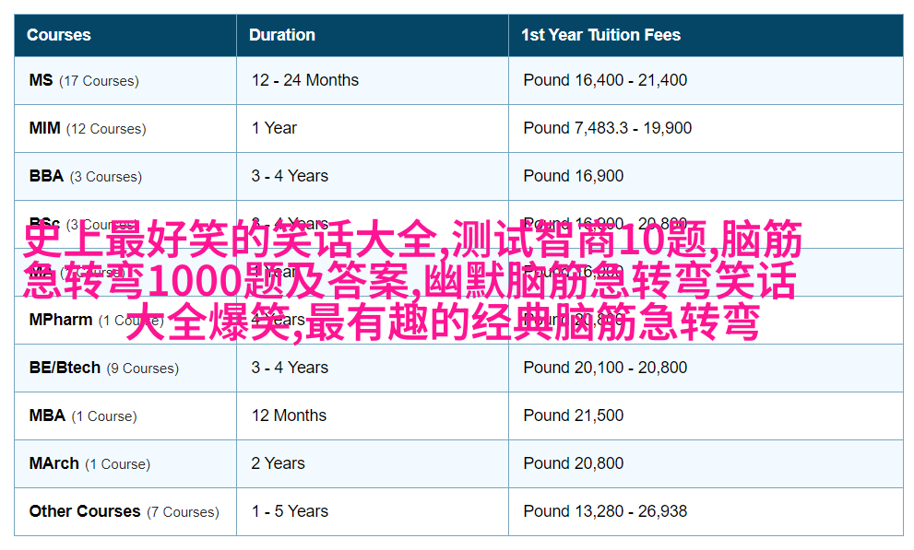Viewport: 914px width, 550px height.
Task: Click the MS duration 12 - 24 Months
Action: pyautogui.click(x=305, y=80)
